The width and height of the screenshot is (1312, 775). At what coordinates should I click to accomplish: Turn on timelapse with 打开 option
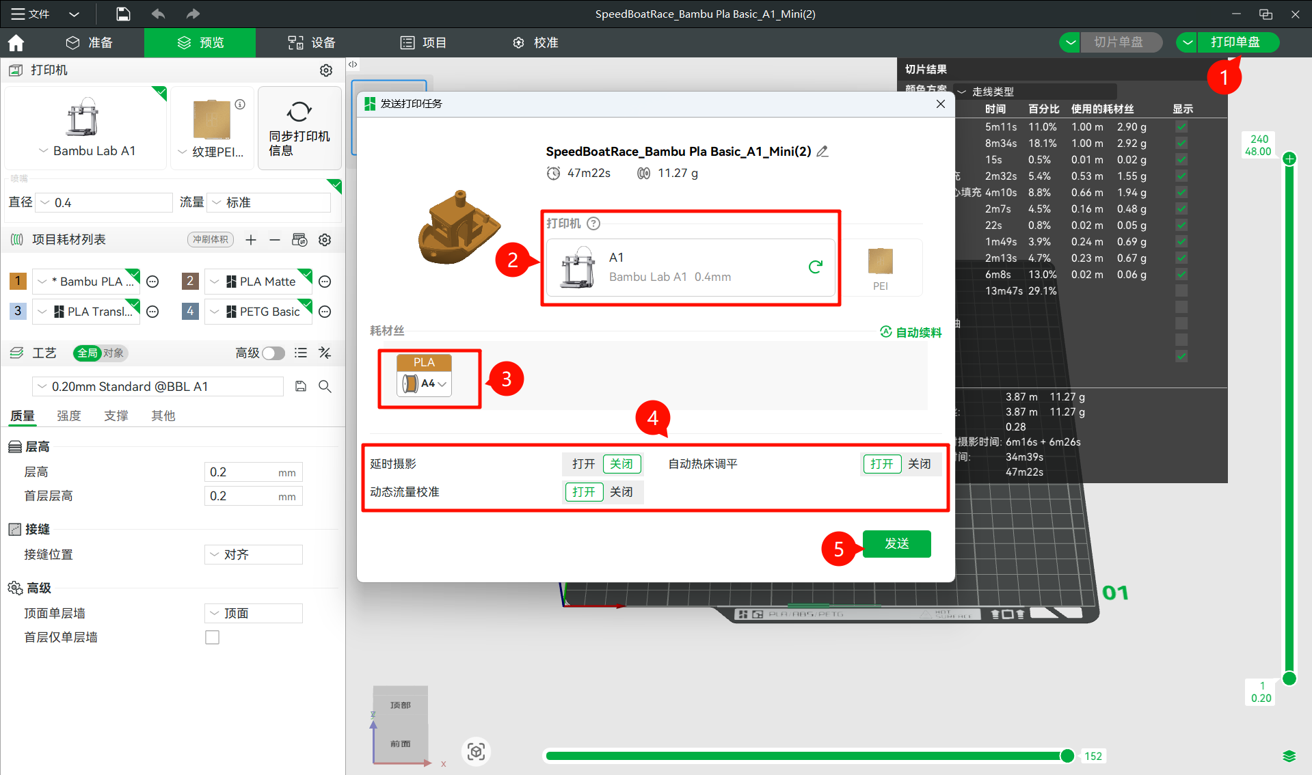click(583, 464)
